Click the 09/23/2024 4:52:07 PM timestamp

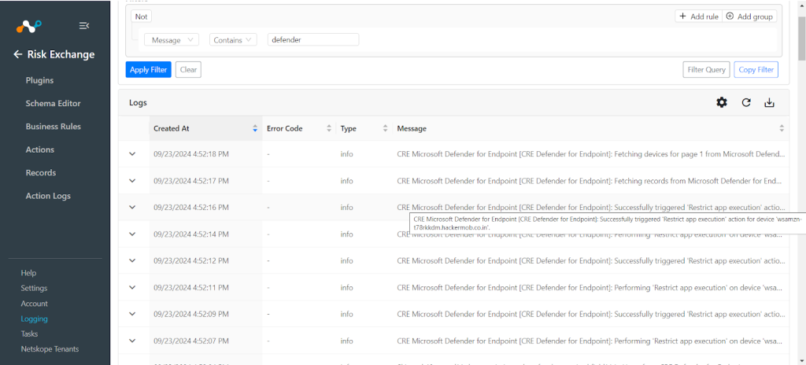coord(191,341)
